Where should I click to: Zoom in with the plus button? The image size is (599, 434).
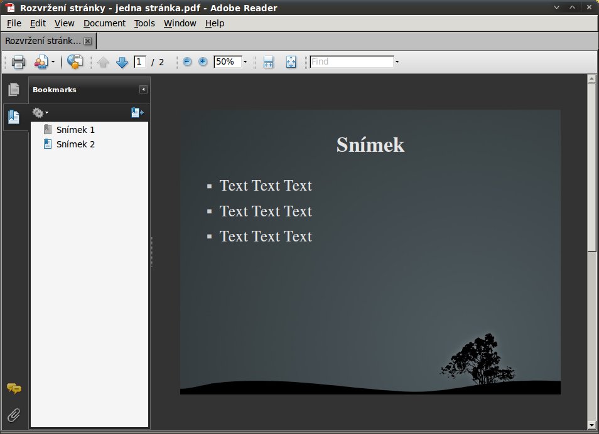coord(203,61)
